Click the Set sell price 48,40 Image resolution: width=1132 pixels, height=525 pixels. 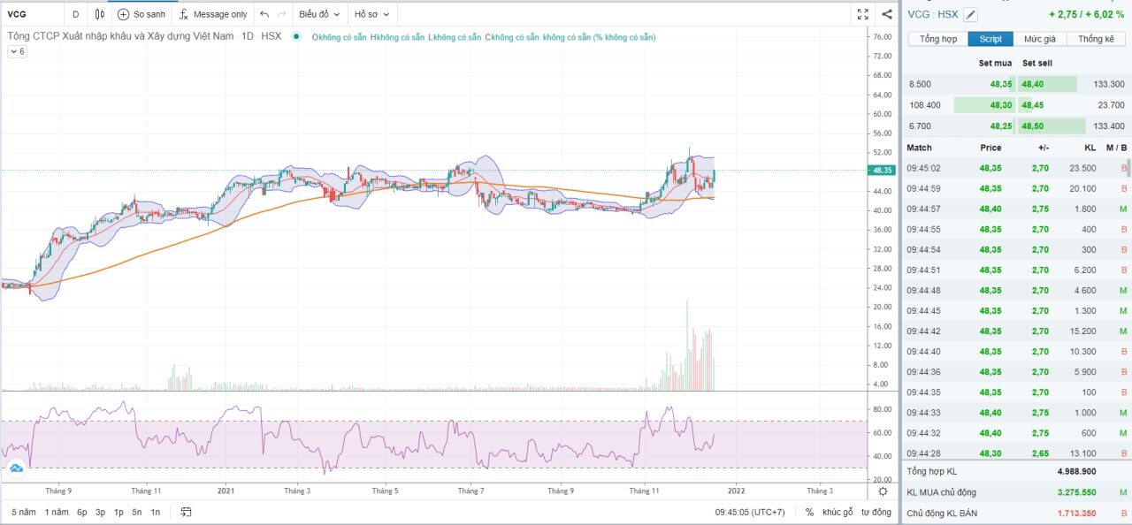coord(1032,84)
